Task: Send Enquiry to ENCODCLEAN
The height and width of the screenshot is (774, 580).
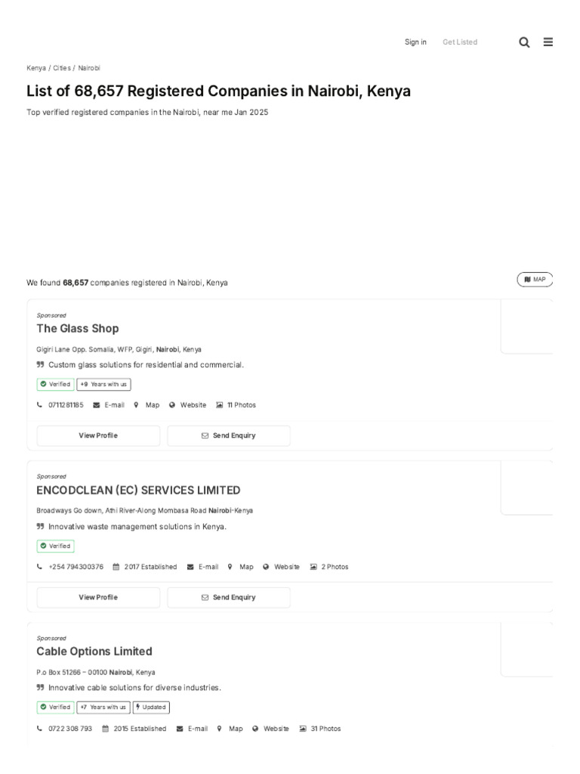Action: [x=228, y=598]
